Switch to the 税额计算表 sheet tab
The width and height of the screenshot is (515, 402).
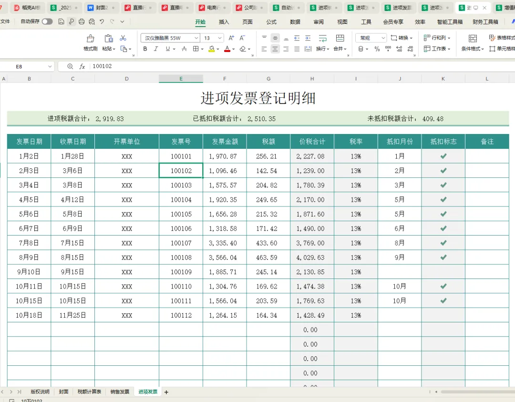tap(89, 392)
